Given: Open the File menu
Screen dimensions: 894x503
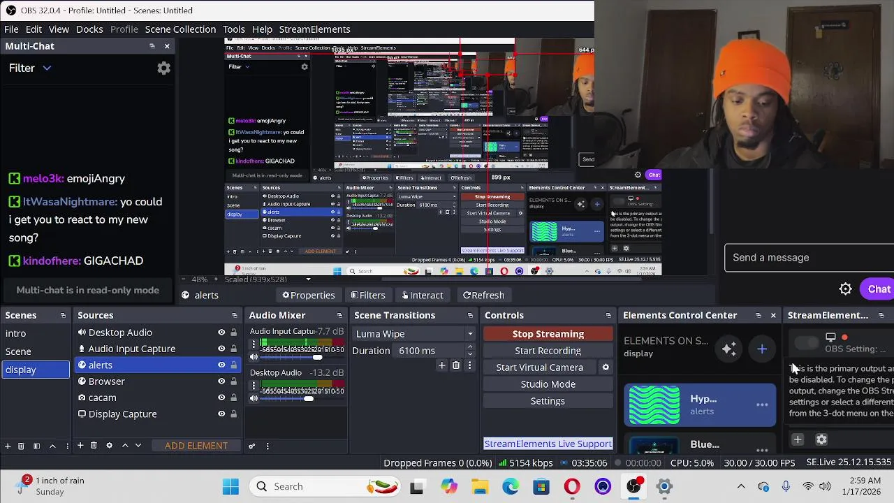Looking at the screenshot, I should pos(12,29).
